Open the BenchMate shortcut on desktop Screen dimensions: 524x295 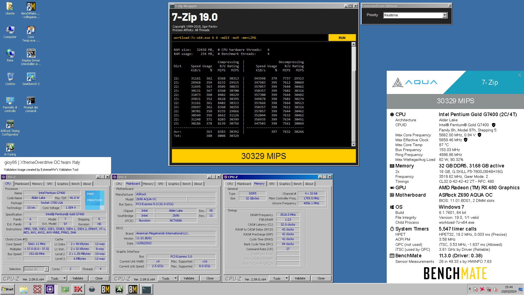31,10
